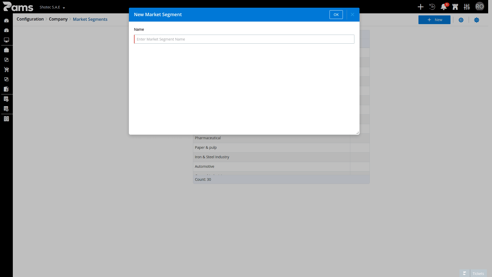This screenshot has width=492, height=277.
Task: Expand the Shotec S.A.E company dropdown
Action: point(52,7)
